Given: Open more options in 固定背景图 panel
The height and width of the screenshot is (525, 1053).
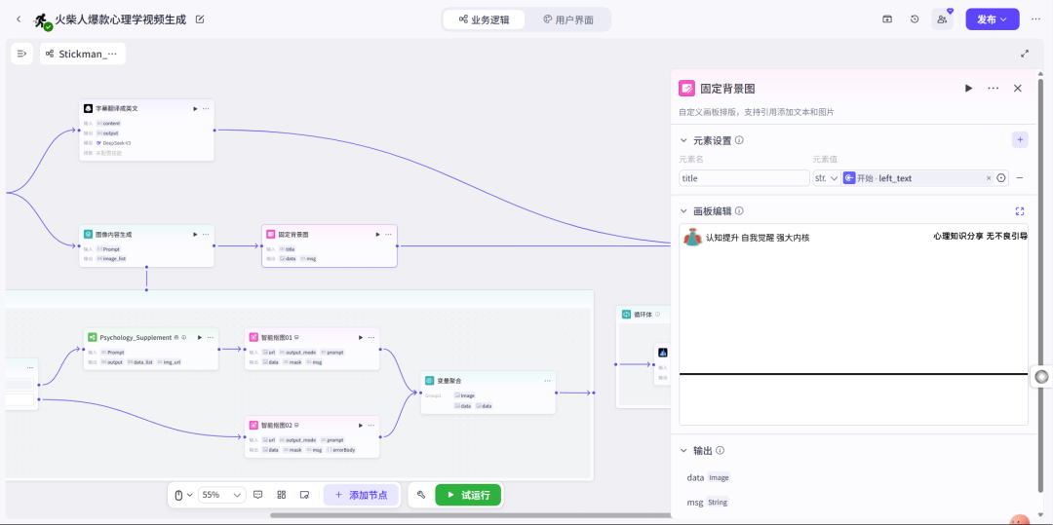Looking at the screenshot, I should click(994, 88).
